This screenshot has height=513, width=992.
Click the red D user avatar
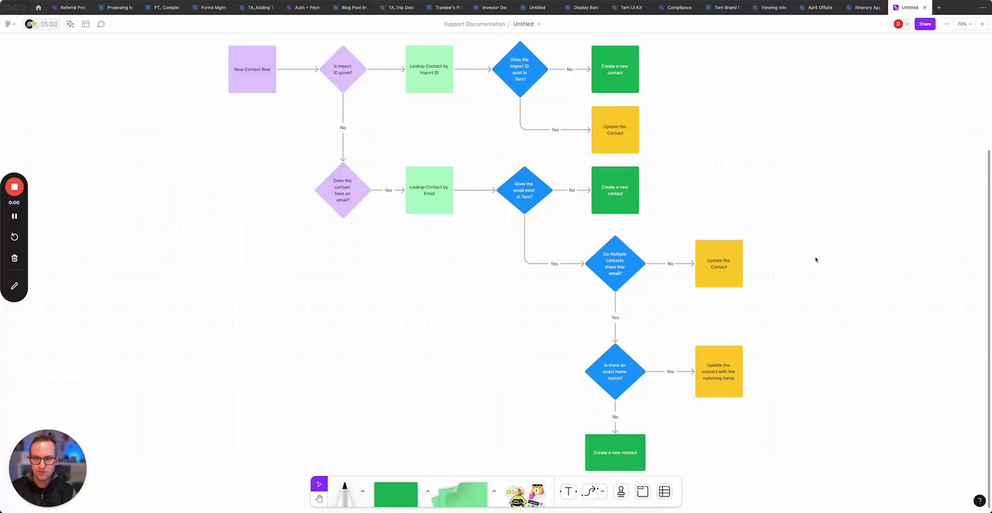click(x=898, y=24)
